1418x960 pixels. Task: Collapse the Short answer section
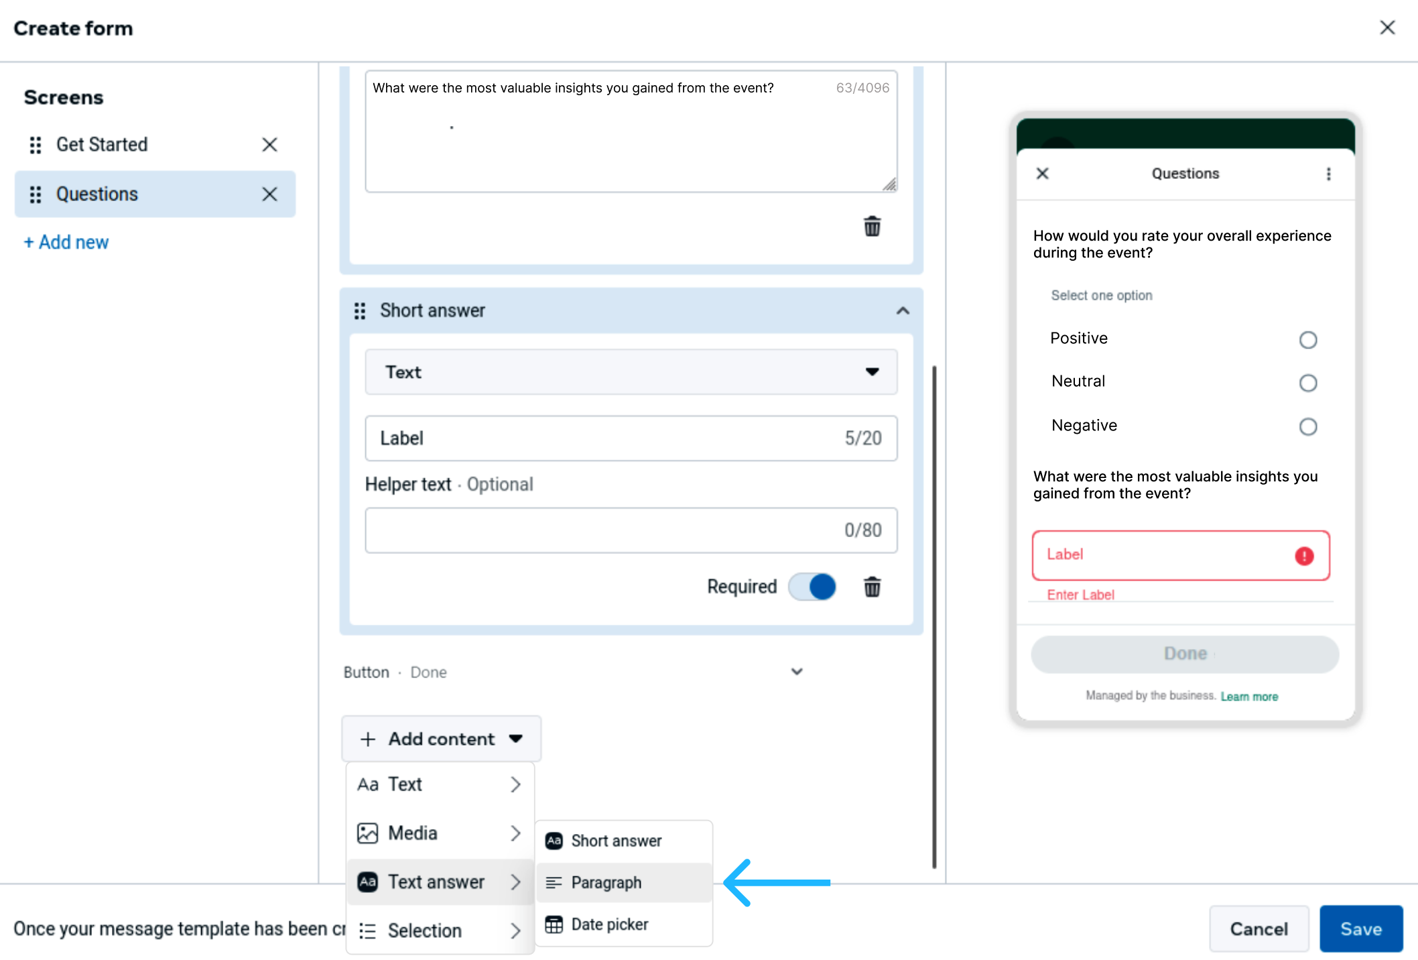pos(903,311)
